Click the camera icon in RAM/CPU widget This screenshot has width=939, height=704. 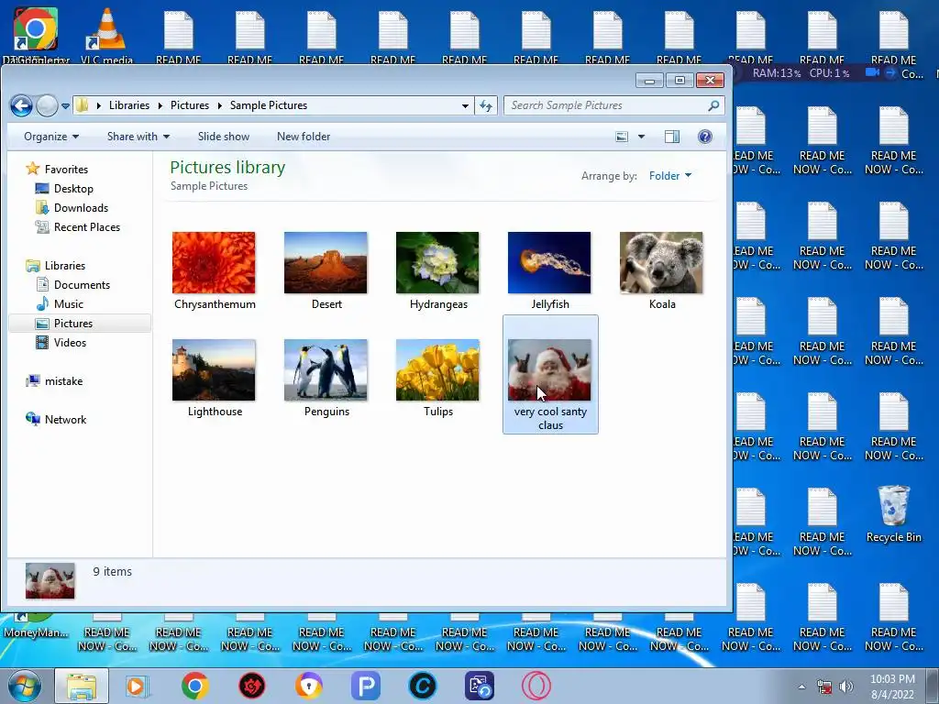pos(873,73)
